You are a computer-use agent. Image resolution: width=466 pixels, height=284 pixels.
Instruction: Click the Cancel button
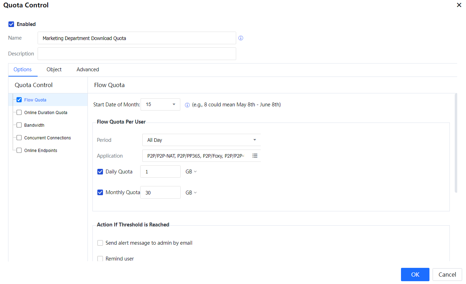[447, 275]
